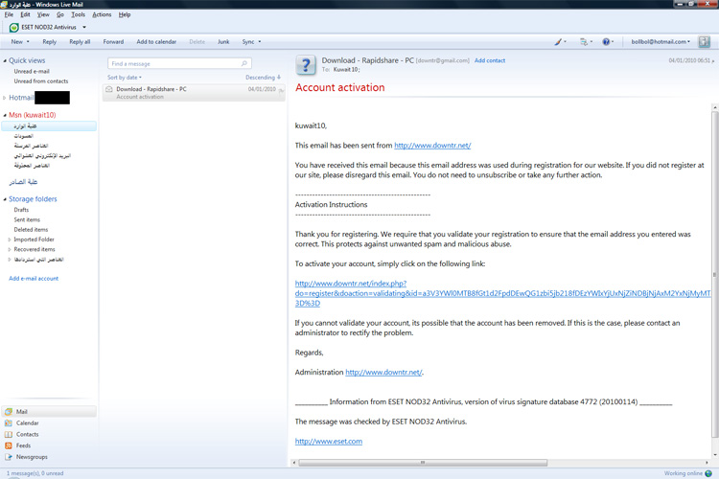Open the Actions menu
This screenshot has height=479, width=719.
tap(102, 14)
